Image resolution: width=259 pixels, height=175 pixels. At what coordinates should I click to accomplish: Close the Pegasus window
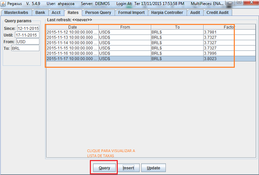[251, 2]
